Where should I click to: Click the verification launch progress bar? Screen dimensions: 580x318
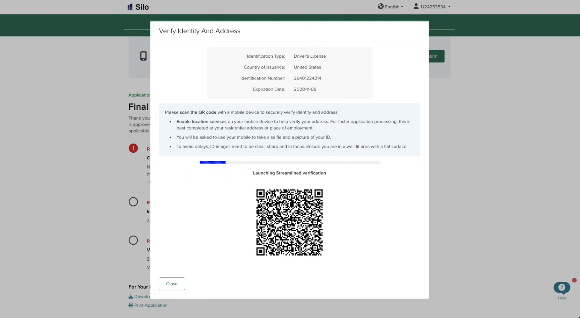pos(289,162)
